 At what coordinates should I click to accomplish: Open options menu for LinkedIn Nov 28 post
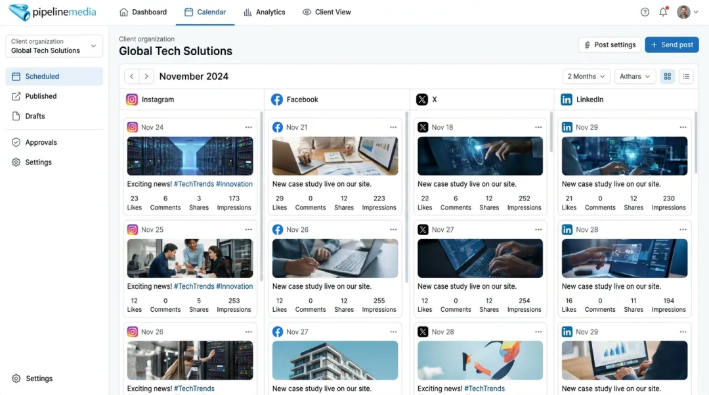[683, 229]
